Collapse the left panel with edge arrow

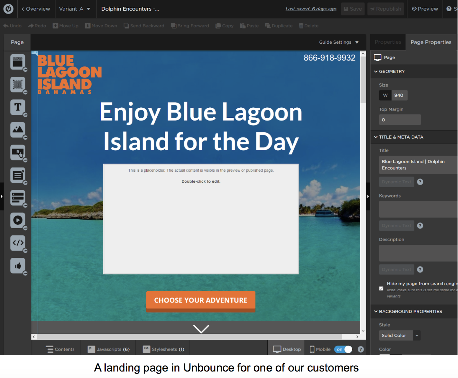click(2, 196)
